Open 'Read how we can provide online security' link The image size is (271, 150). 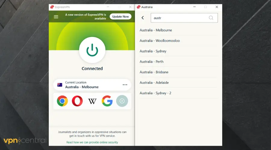[92, 142]
